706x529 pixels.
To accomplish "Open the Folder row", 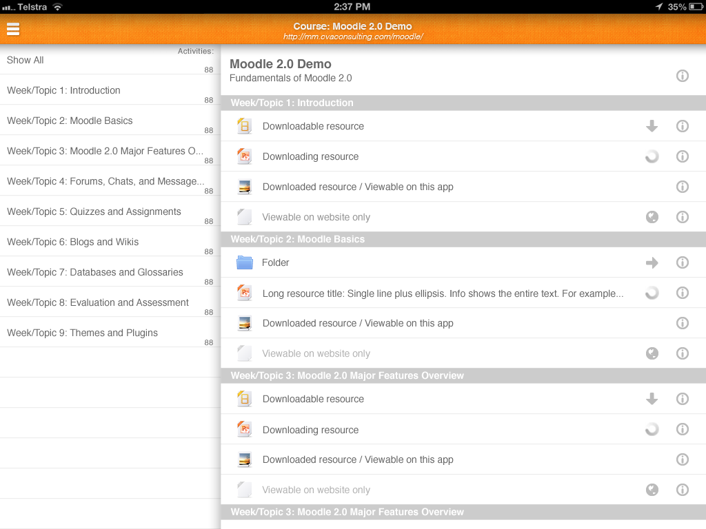I will 463,262.
